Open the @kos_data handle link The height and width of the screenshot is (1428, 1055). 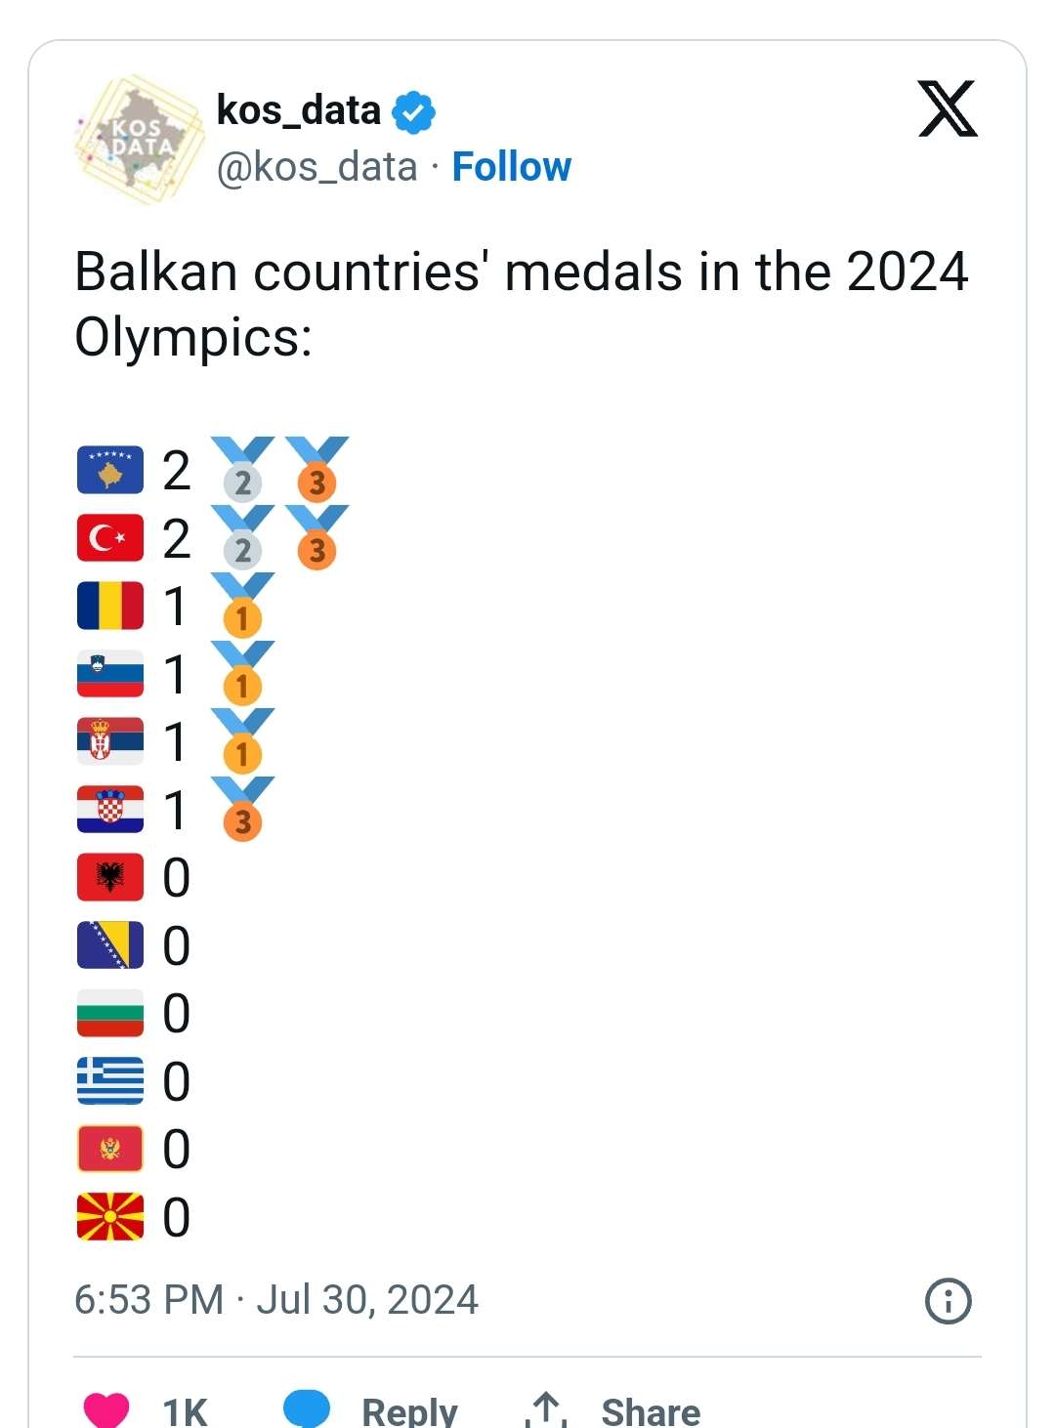(317, 167)
